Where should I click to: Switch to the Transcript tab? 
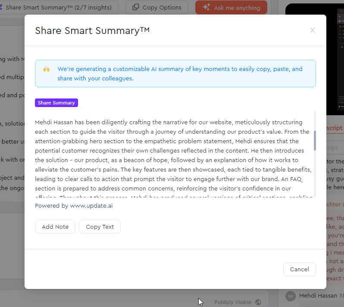coord(335,128)
